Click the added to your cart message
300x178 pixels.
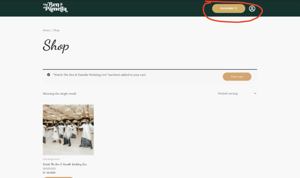pos(100,75)
